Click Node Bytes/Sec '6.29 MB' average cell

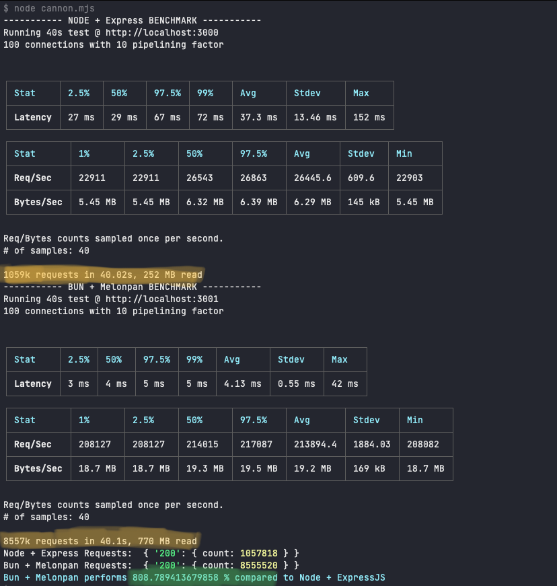312,203
